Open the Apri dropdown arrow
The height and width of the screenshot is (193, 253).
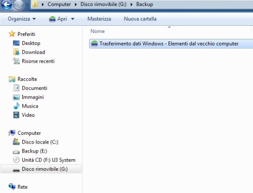click(73, 19)
